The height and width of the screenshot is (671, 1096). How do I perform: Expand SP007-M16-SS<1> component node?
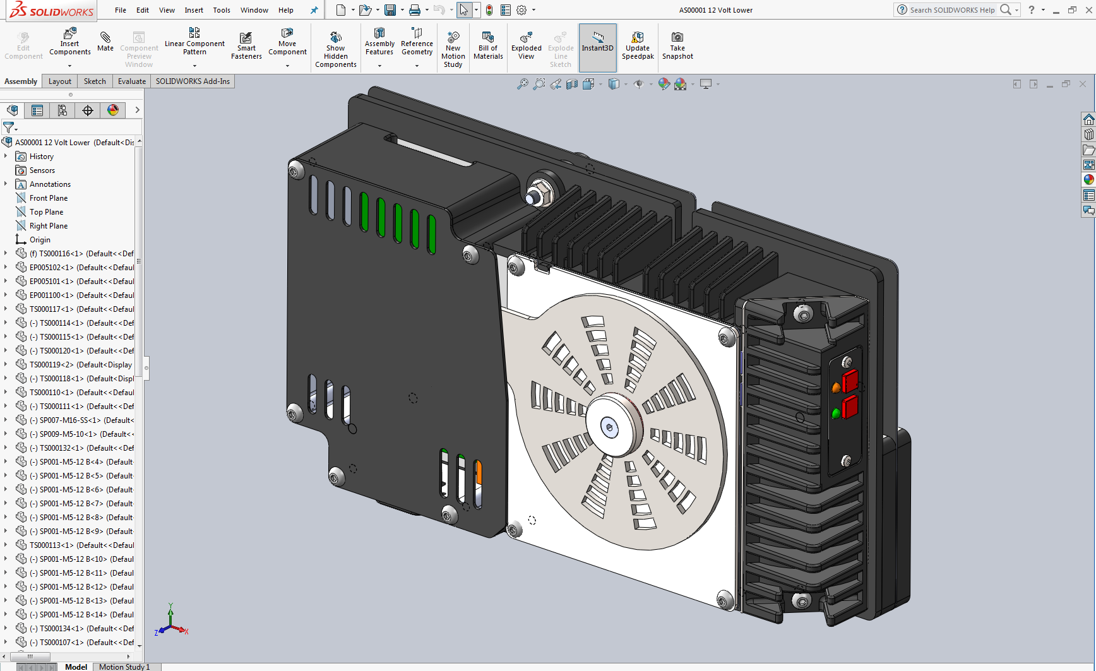pos(6,420)
